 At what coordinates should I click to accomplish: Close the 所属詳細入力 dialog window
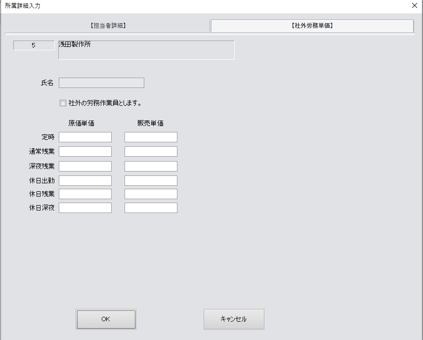[x=414, y=6]
